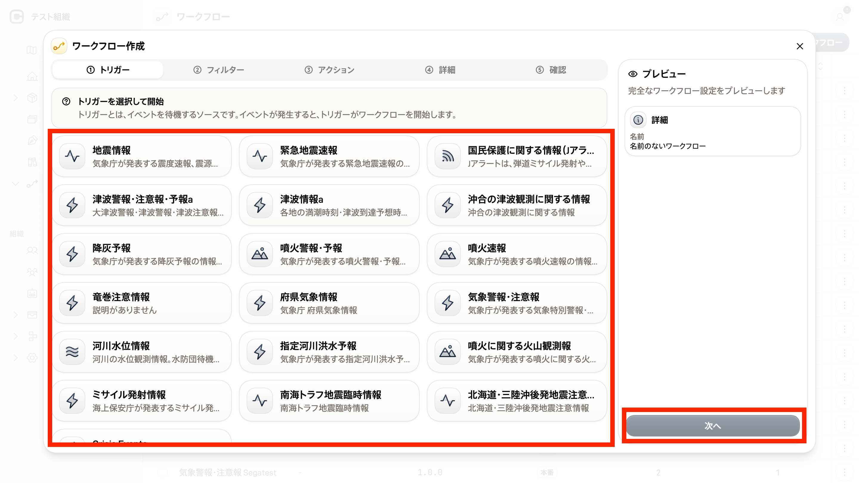859x483 pixels.
Task: Choose the 竜巻注意情報 trigger title
Action: pos(121,297)
